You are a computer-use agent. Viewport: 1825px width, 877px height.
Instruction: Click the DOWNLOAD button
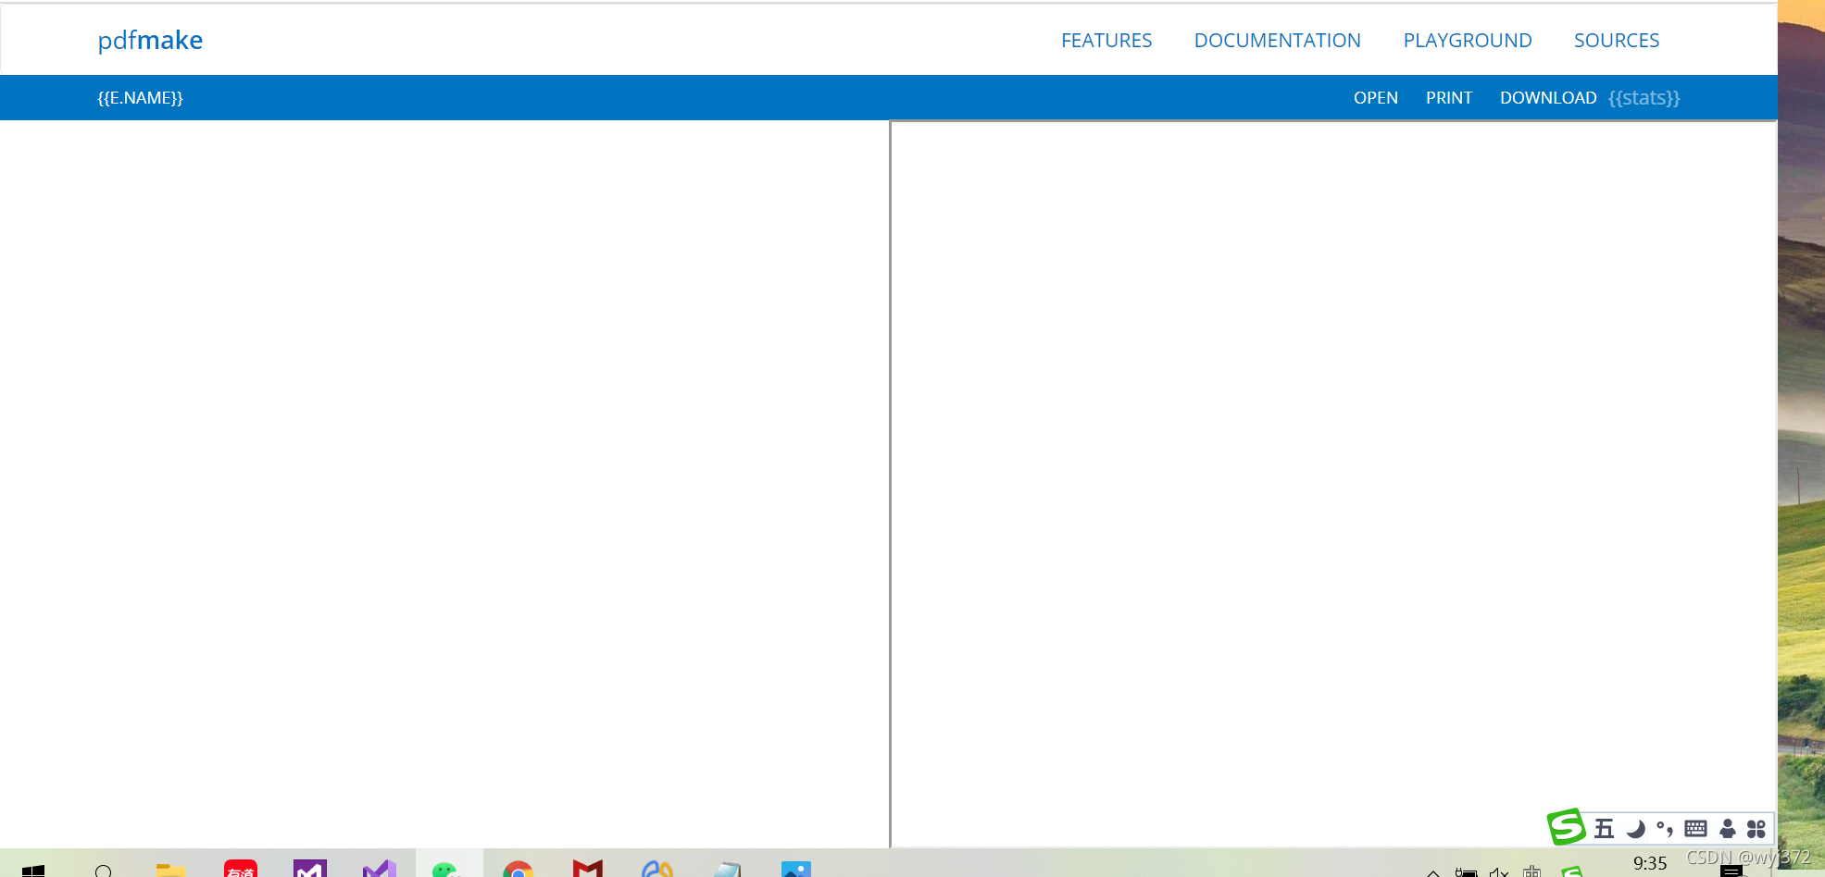pyautogui.click(x=1547, y=97)
